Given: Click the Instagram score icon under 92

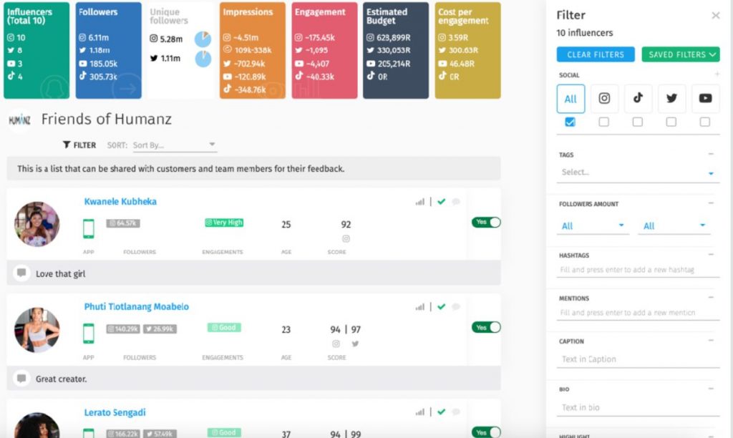Looking at the screenshot, I should (x=346, y=239).
